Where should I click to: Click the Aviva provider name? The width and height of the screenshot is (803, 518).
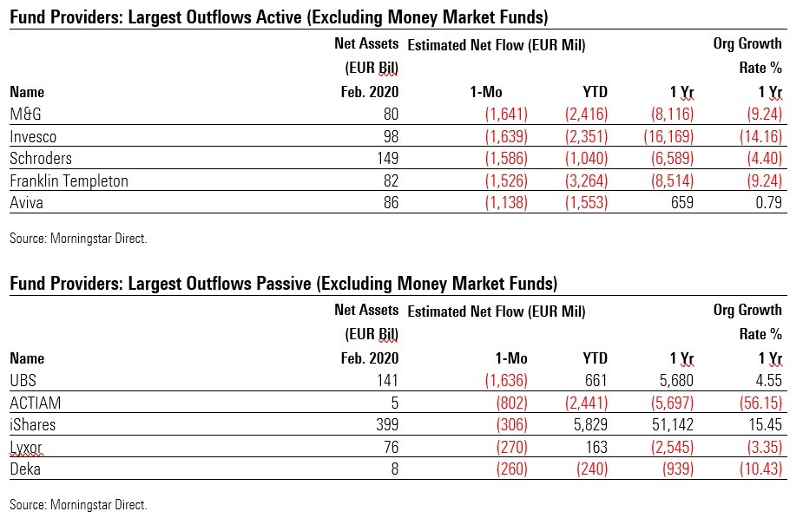pos(25,204)
